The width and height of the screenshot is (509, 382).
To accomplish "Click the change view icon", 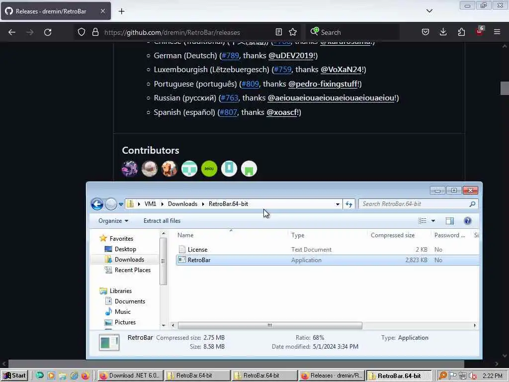I will point(423,221).
